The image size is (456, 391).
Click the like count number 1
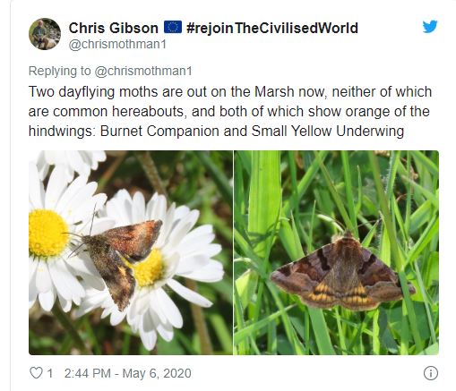pyautogui.click(x=50, y=373)
